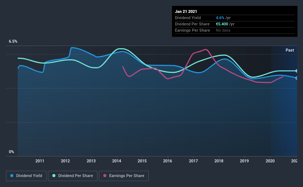
Task: Click the 'Past' label in chart
Action: point(290,50)
